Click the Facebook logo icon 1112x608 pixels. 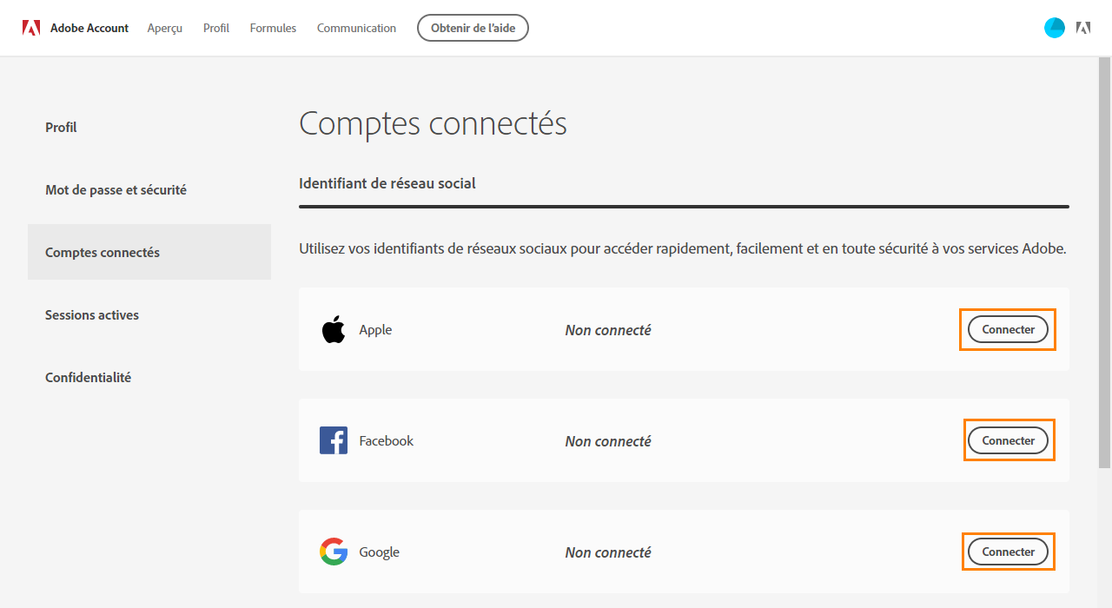334,441
